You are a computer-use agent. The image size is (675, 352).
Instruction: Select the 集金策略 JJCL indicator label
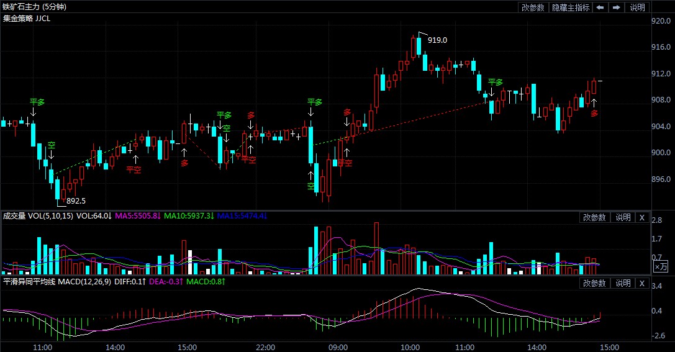click(27, 19)
